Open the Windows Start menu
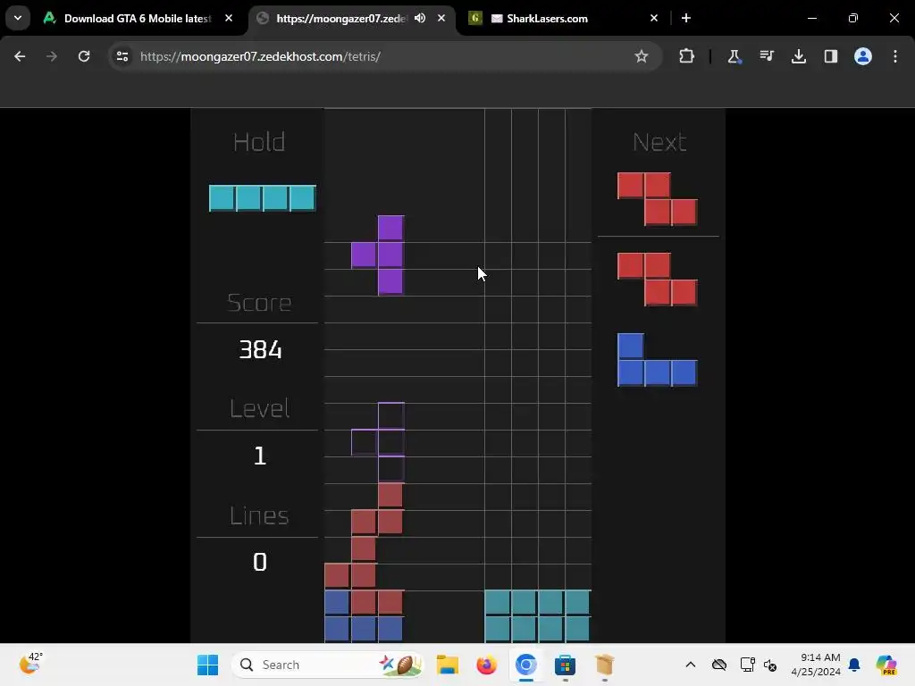The width and height of the screenshot is (915, 686). coord(207,665)
